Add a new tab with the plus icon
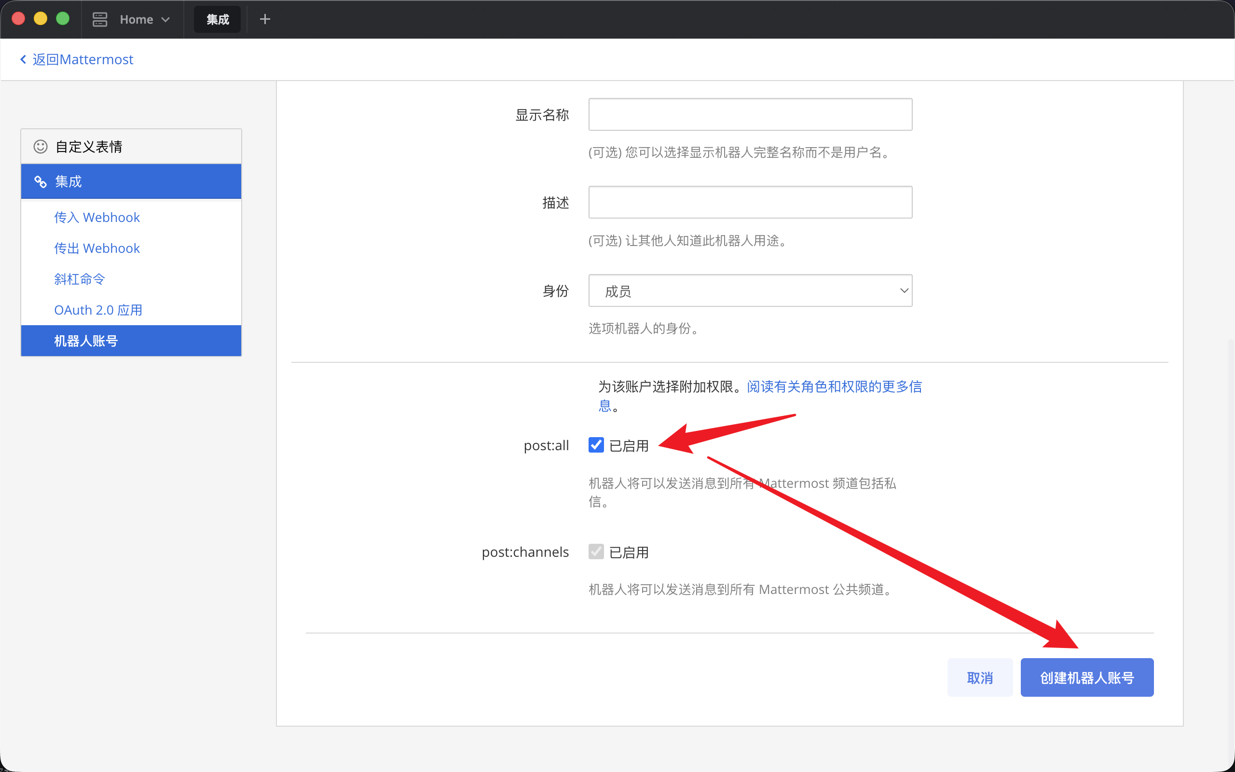The width and height of the screenshot is (1235, 772). click(x=265, y=19)
